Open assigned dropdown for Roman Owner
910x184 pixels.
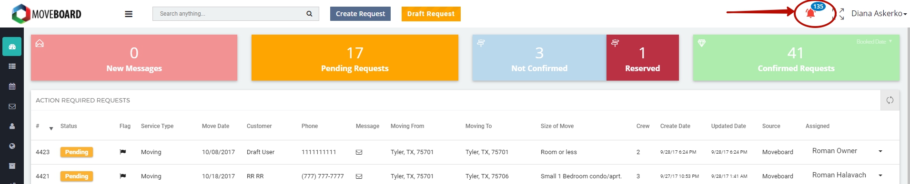pyautogui.click(x=880, y=151)
